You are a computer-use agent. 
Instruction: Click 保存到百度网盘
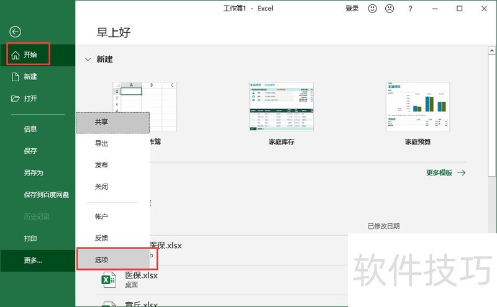click(37, 194)
